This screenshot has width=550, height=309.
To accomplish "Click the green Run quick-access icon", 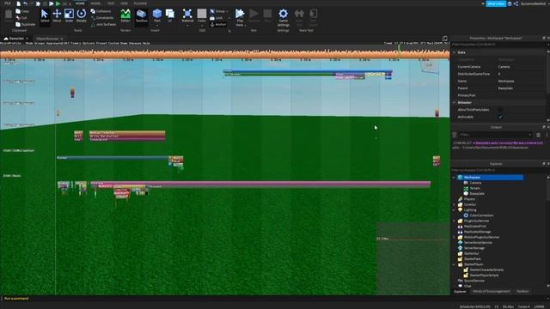I will 58,3.
